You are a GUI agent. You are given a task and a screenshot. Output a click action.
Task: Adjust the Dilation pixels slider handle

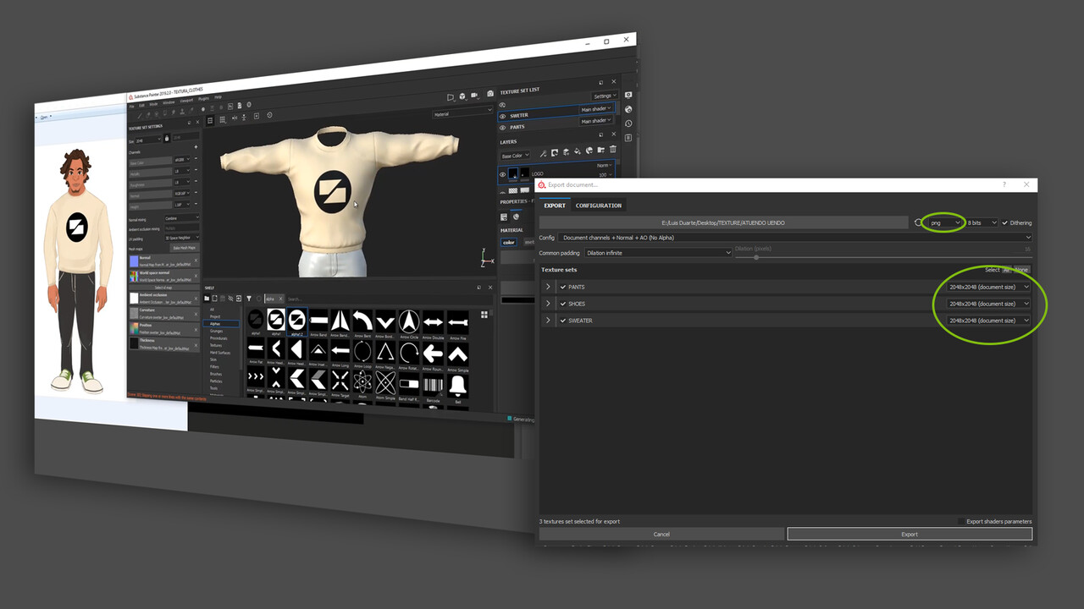(x=756, y=257)
